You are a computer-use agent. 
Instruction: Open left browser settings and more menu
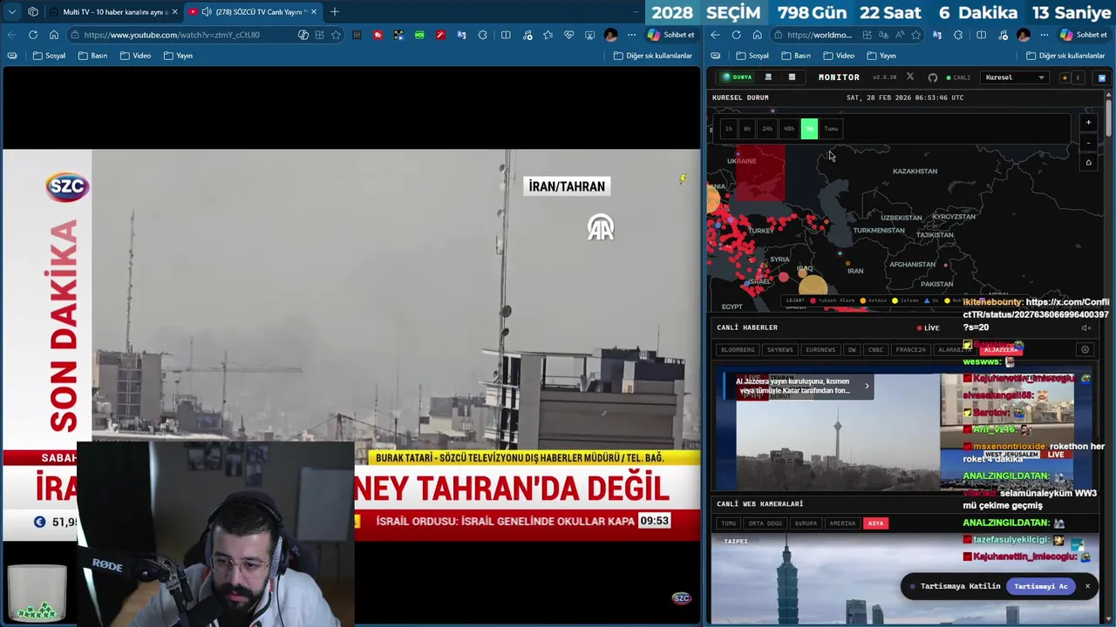coord(631,35)
